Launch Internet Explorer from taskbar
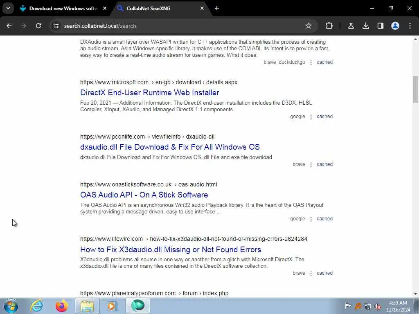Viewport: 419px width, 314px height. 36,306
